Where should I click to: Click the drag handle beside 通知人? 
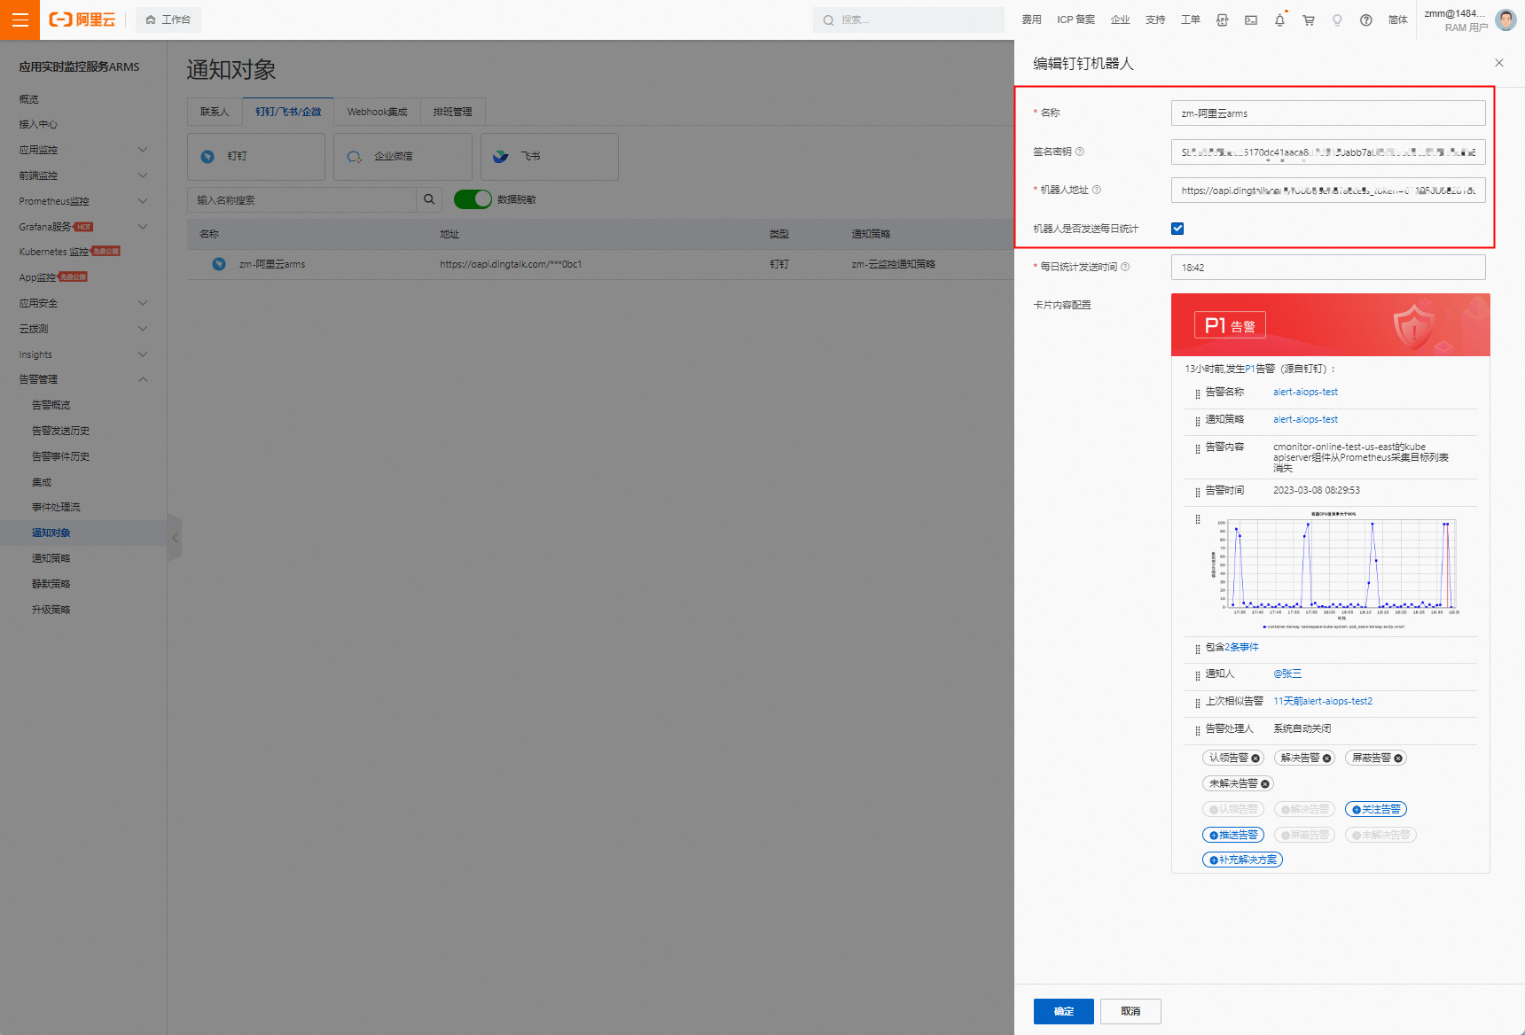click(x=1198, y=675)
